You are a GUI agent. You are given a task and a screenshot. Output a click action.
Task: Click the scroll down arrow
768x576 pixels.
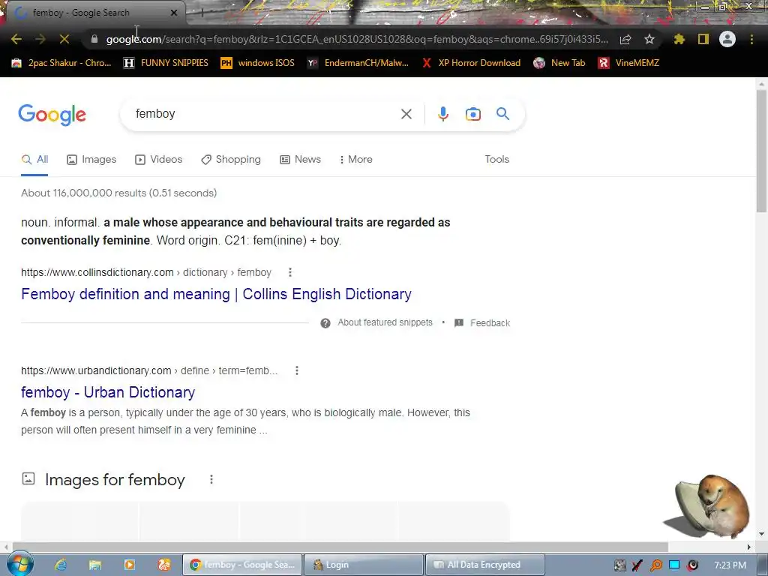(x=761, y=534)
